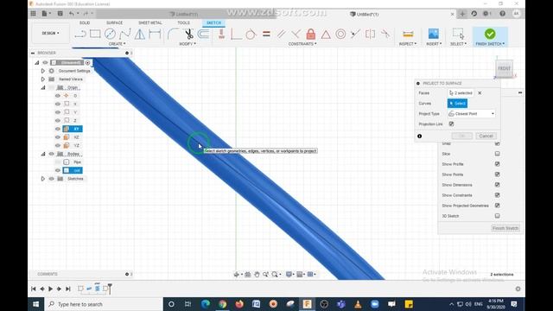
Task: Toggle the Show Points checkbox
Action: pos(497,175)
